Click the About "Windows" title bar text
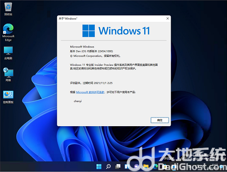 point(68,19)
